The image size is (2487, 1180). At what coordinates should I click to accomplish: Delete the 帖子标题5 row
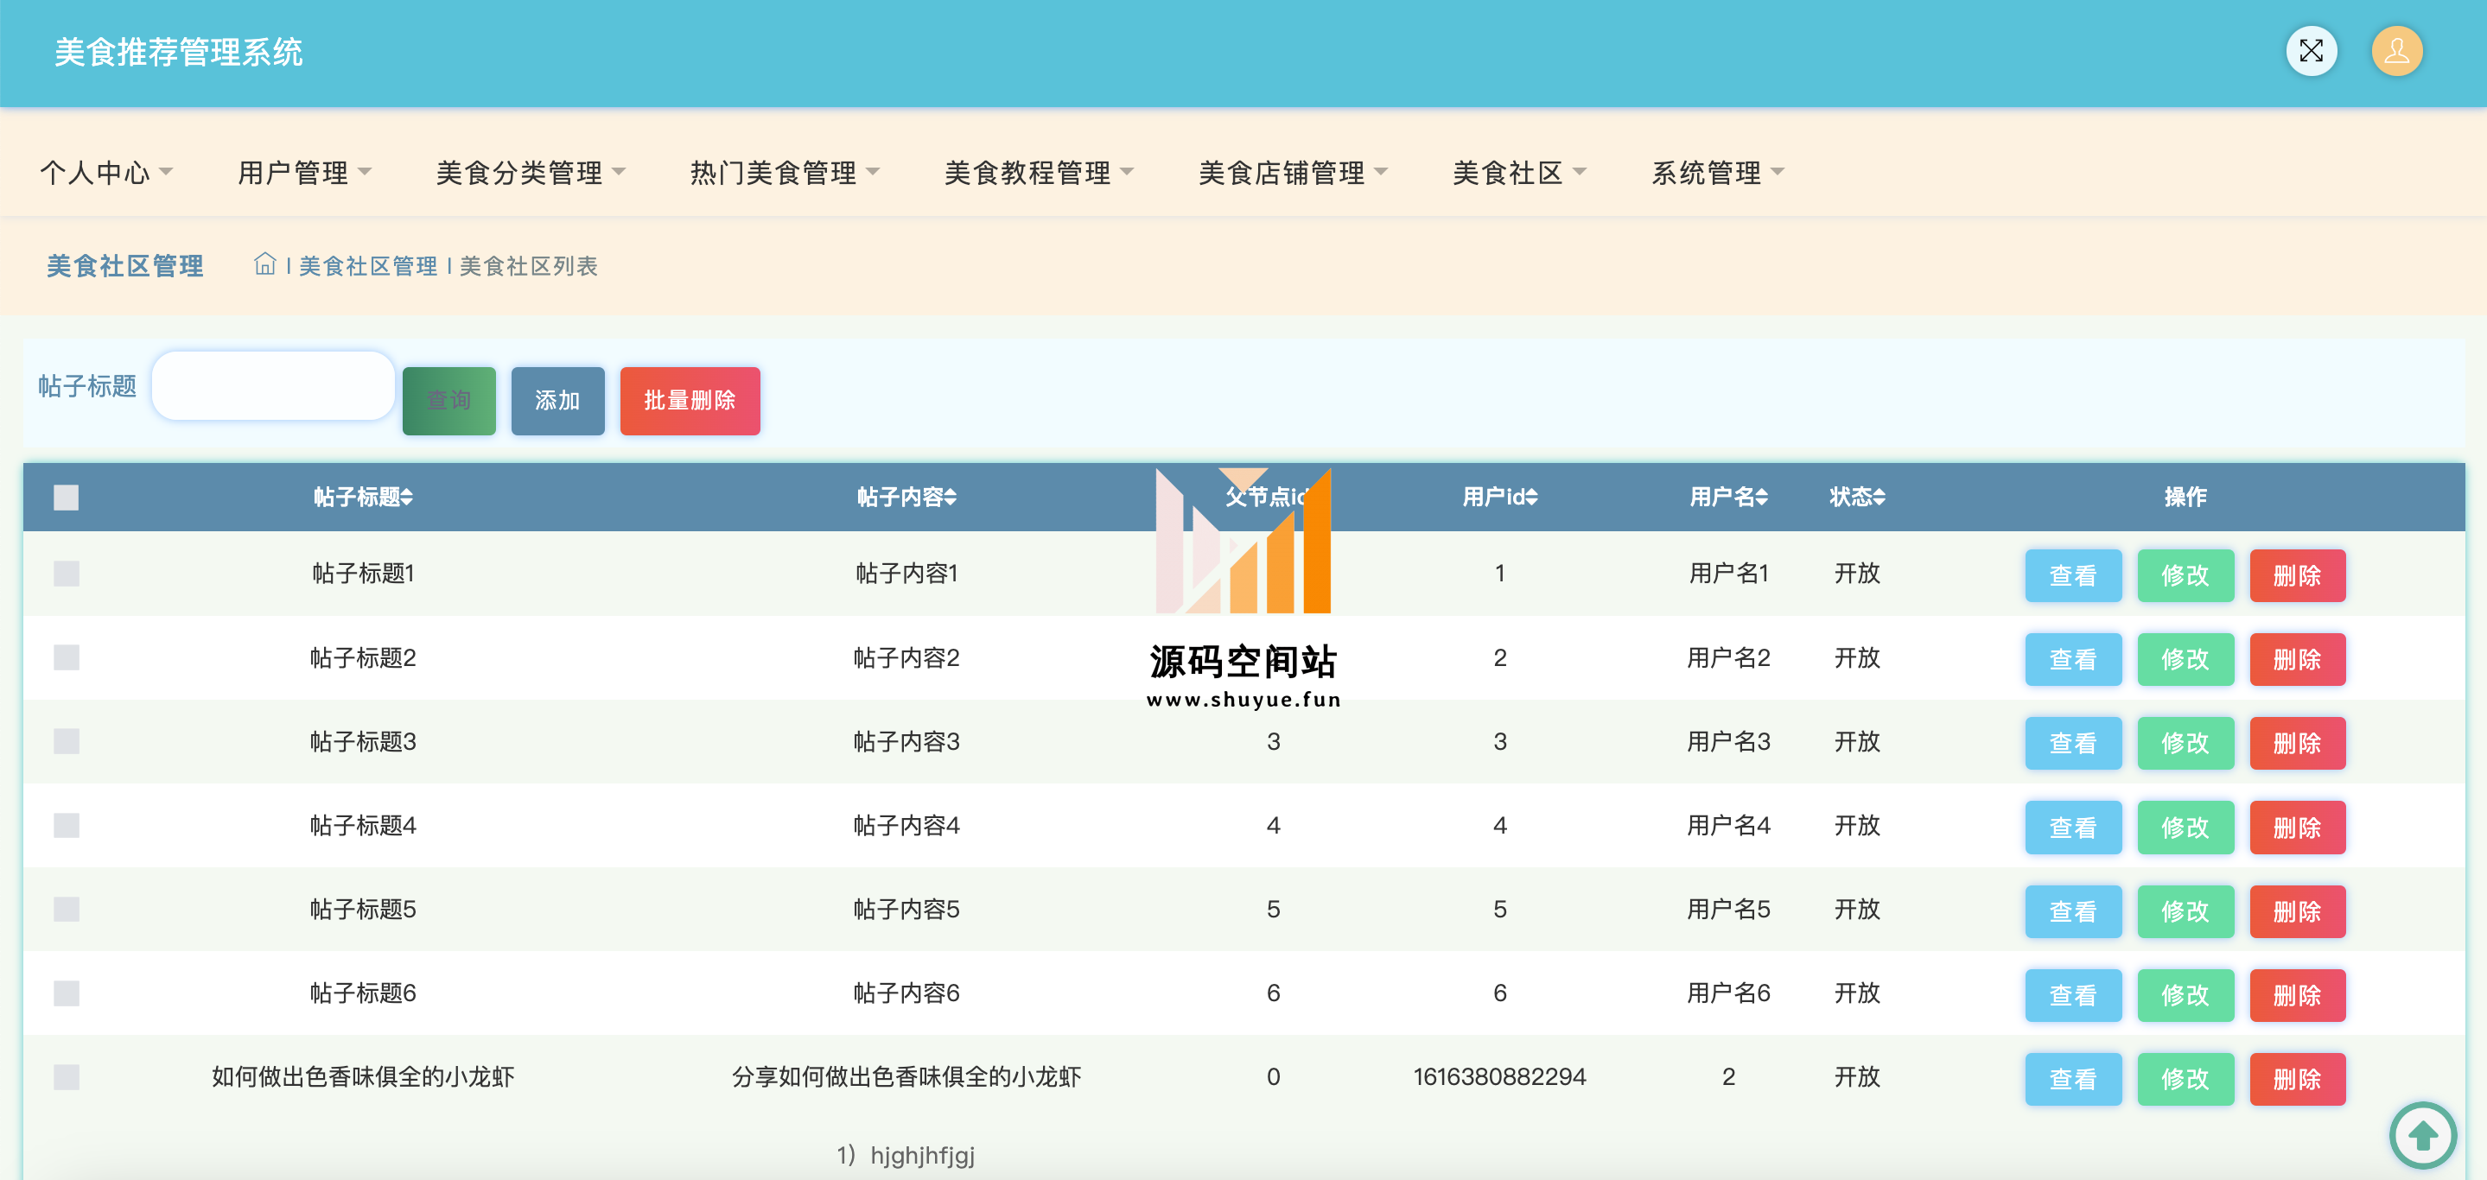pos(2297,911)
